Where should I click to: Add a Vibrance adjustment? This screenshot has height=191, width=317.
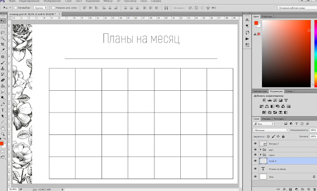(x=286, y=100)
